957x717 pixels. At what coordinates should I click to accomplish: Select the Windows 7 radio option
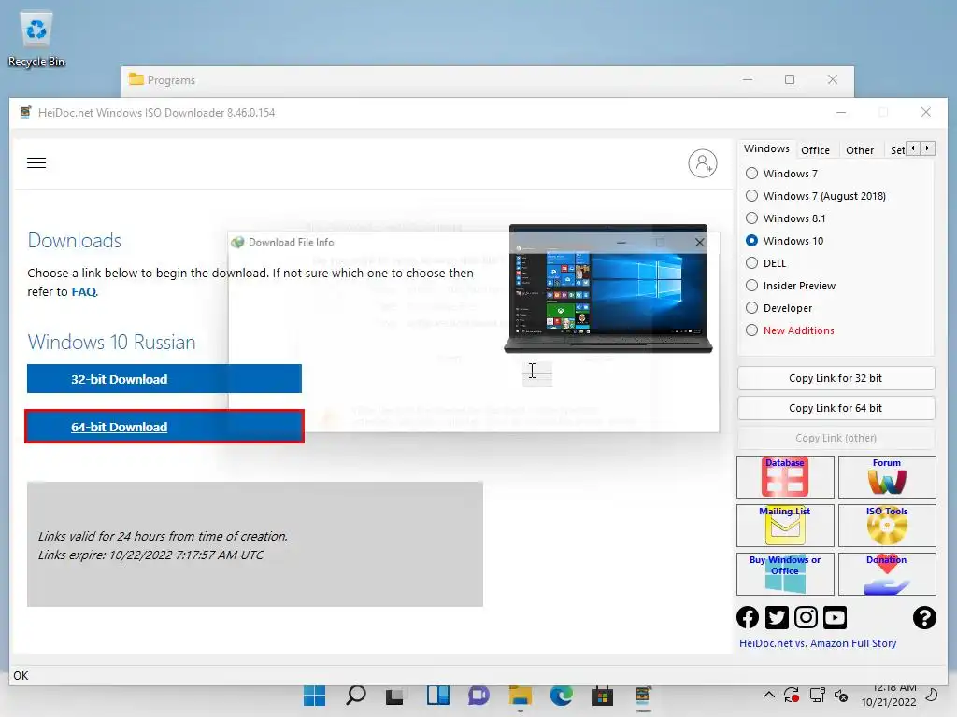pos(781,174)
